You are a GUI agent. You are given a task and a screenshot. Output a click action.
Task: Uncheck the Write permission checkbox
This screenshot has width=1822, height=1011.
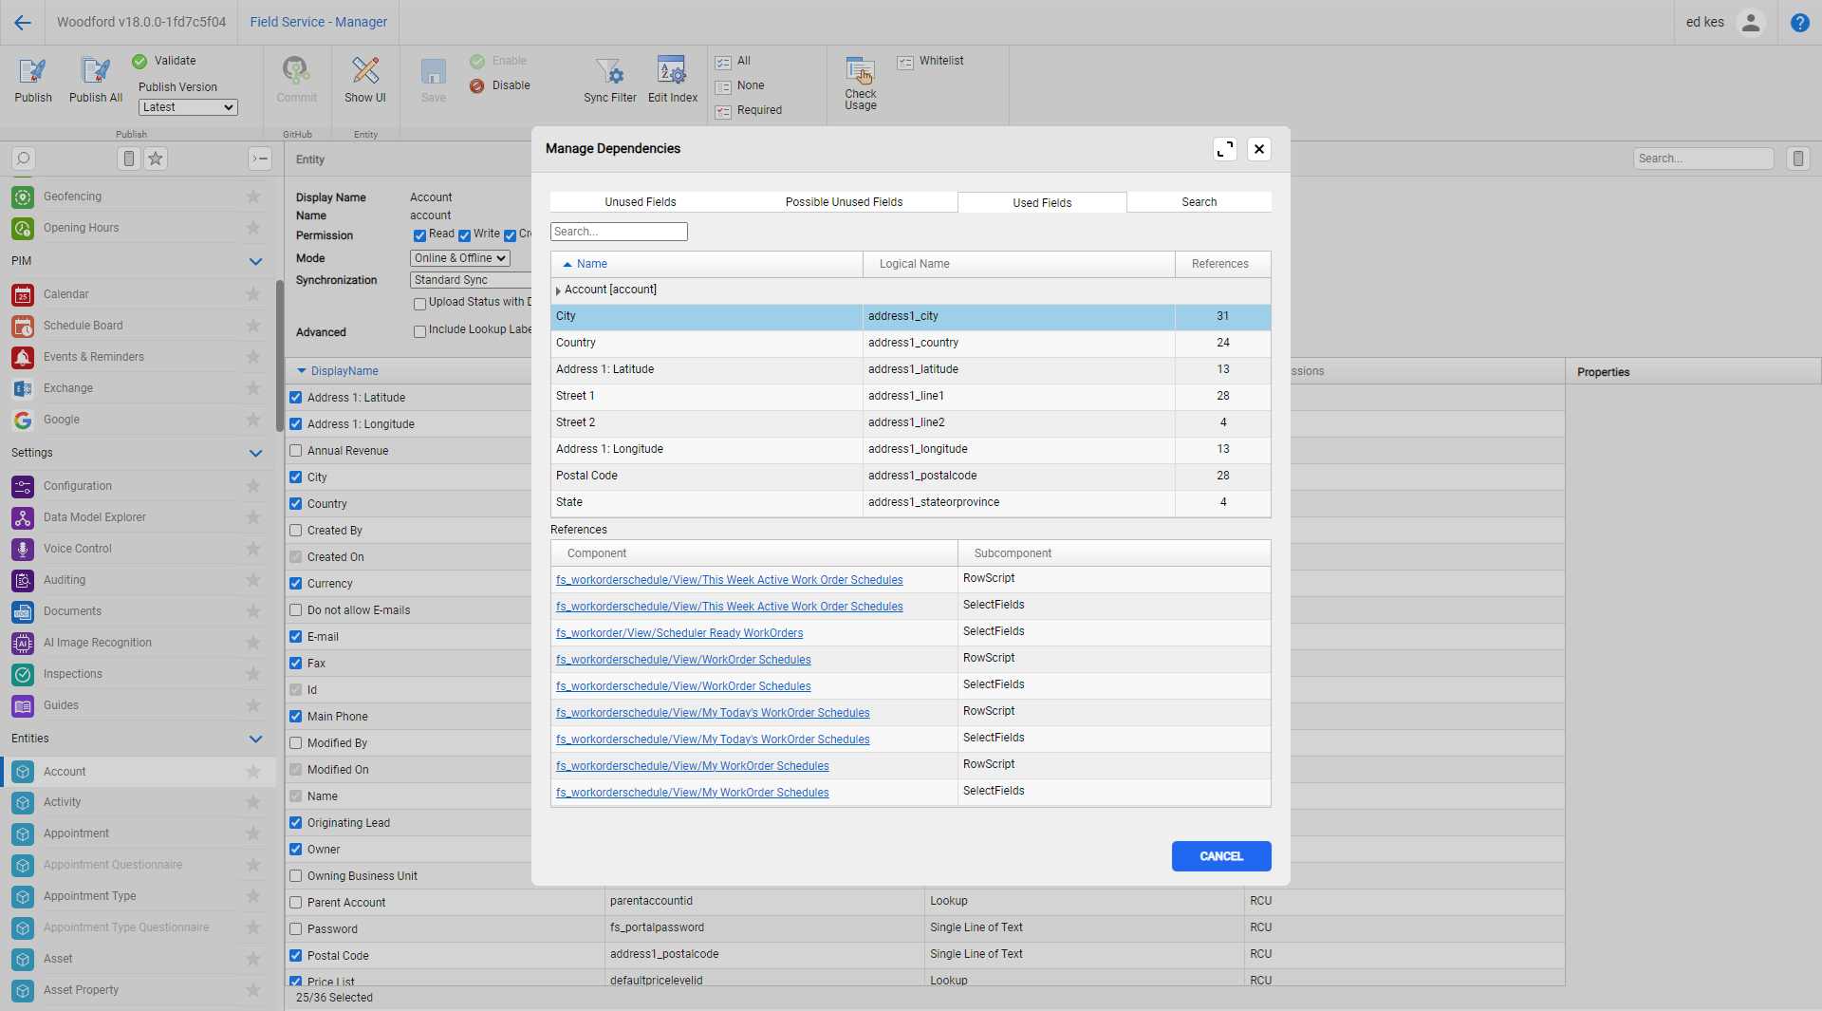(x=464, y=234)
